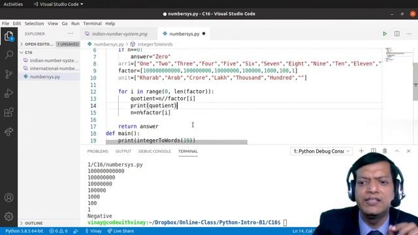This screenshot has height=235, width=418.
Task: Open Visual Studio Code app menu dropdown
Action: tap(58, 5)
